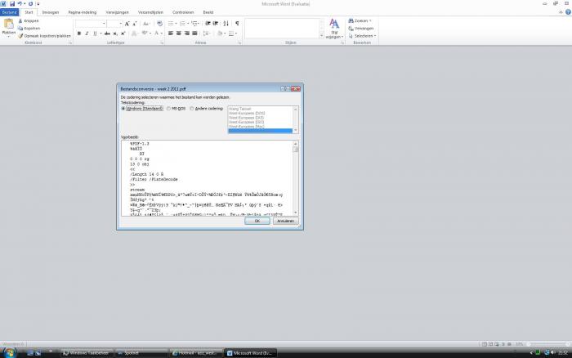This screenshot has width=572, height=358.
Task: Switch to the Invoegen tab
Action: (51, 12)
